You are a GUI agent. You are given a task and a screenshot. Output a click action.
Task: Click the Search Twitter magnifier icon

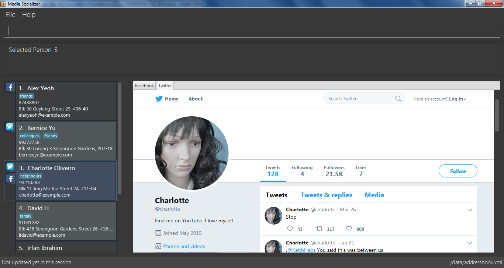tap(398, 98)
